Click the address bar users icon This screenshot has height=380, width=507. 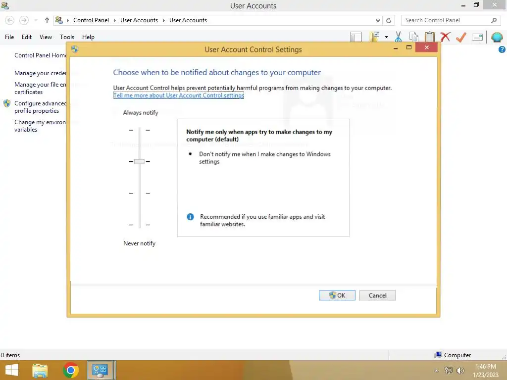pos(59,20)
